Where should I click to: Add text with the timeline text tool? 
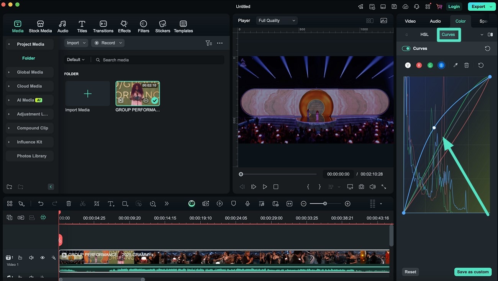pyautogui.click(x=111, y=204)
